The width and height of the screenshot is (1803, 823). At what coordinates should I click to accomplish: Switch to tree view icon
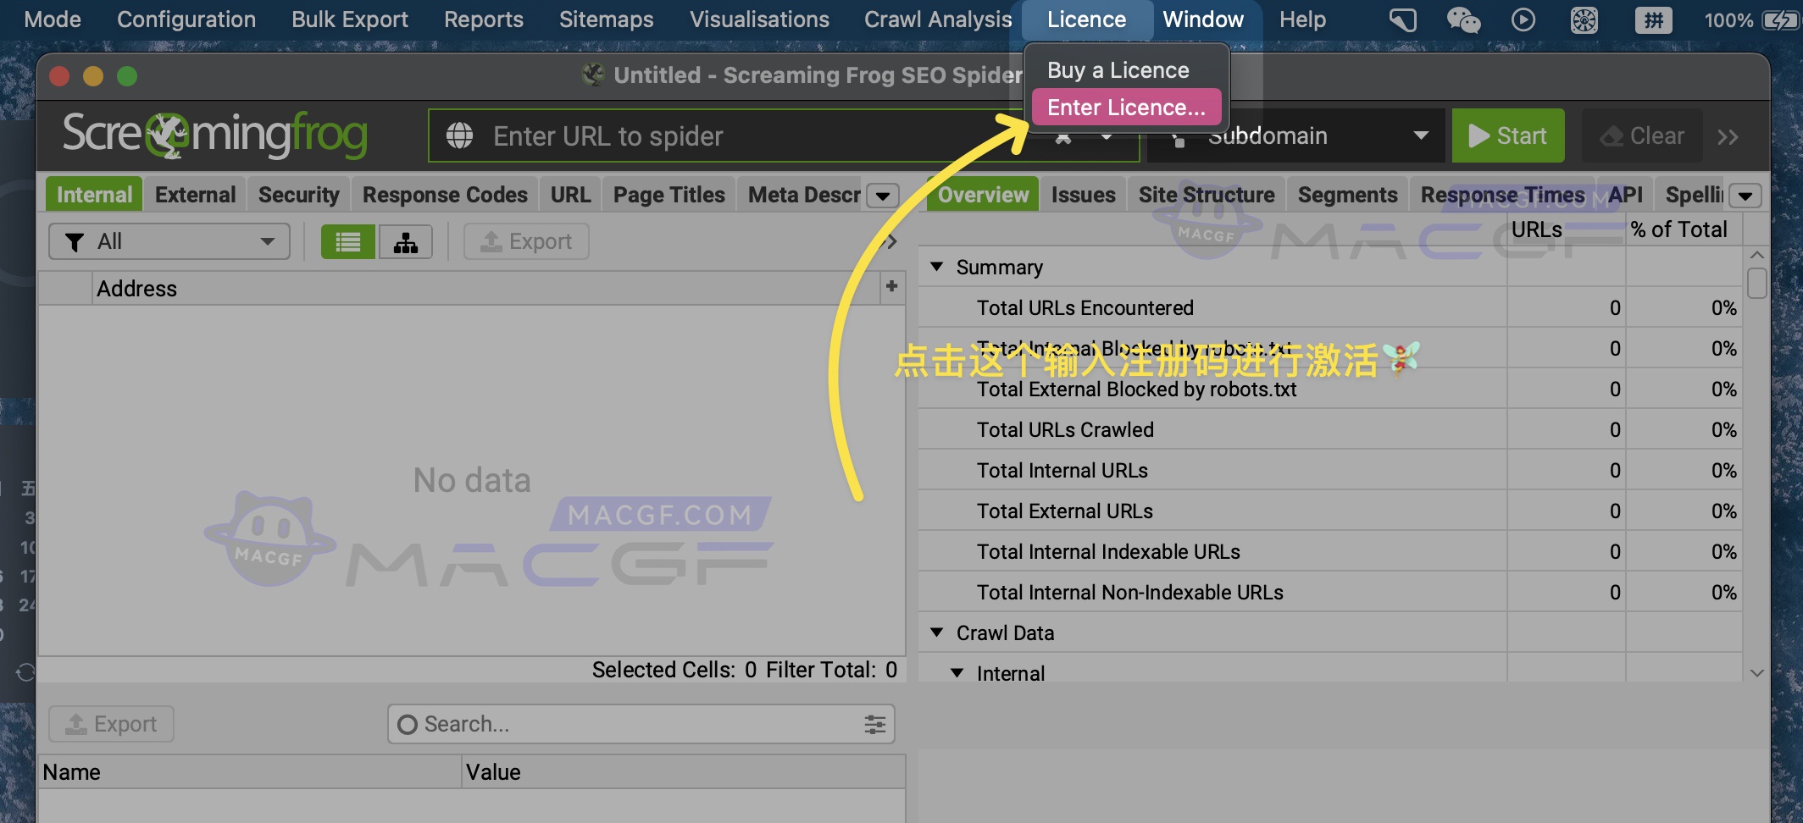[406, 242]
